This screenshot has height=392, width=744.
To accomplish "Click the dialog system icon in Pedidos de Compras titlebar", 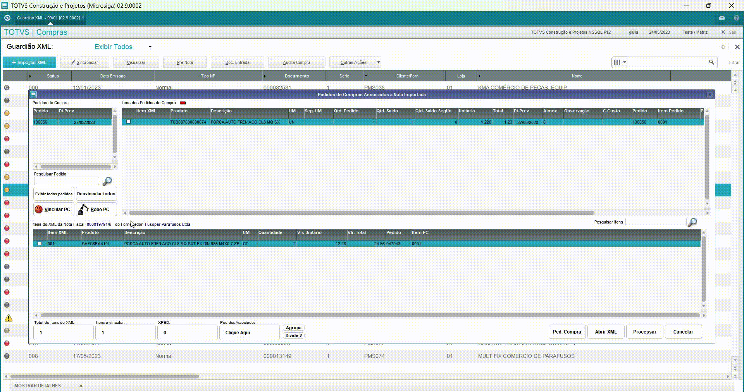I will (x=33, y=94).
